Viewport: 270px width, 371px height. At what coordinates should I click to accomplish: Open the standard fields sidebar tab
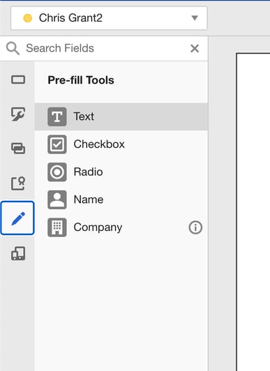18,79
